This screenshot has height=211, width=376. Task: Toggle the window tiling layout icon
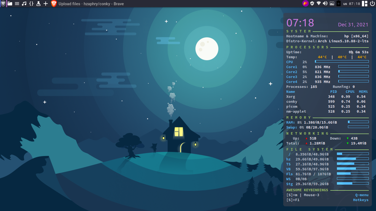[364, 4]
